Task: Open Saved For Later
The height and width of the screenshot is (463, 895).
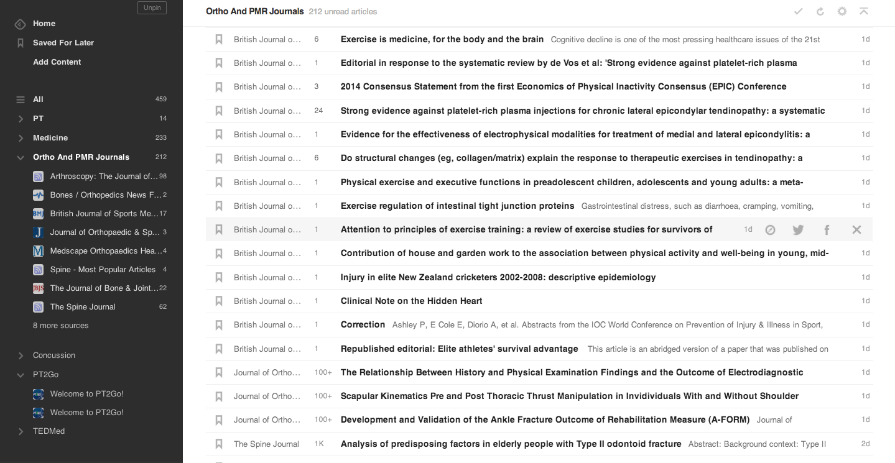Action: coord(63,43)
